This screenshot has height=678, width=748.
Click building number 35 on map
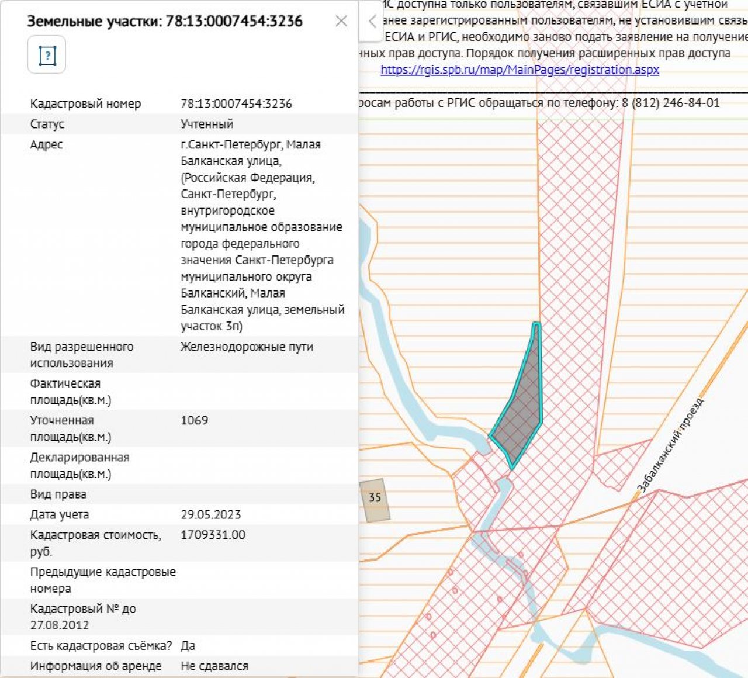(375, 498)
